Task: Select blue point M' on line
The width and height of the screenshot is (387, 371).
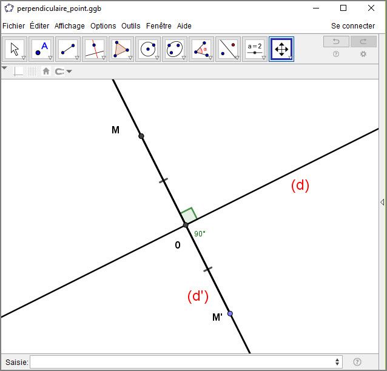Action: 230,314
